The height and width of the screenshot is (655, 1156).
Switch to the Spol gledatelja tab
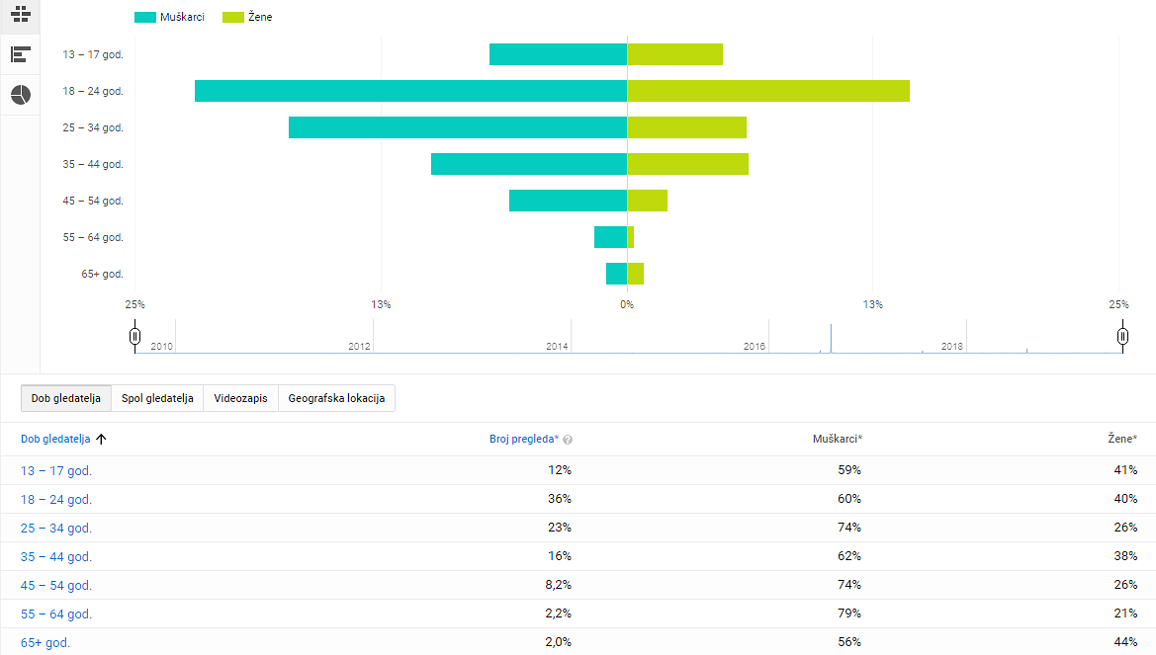pos(158,398)
